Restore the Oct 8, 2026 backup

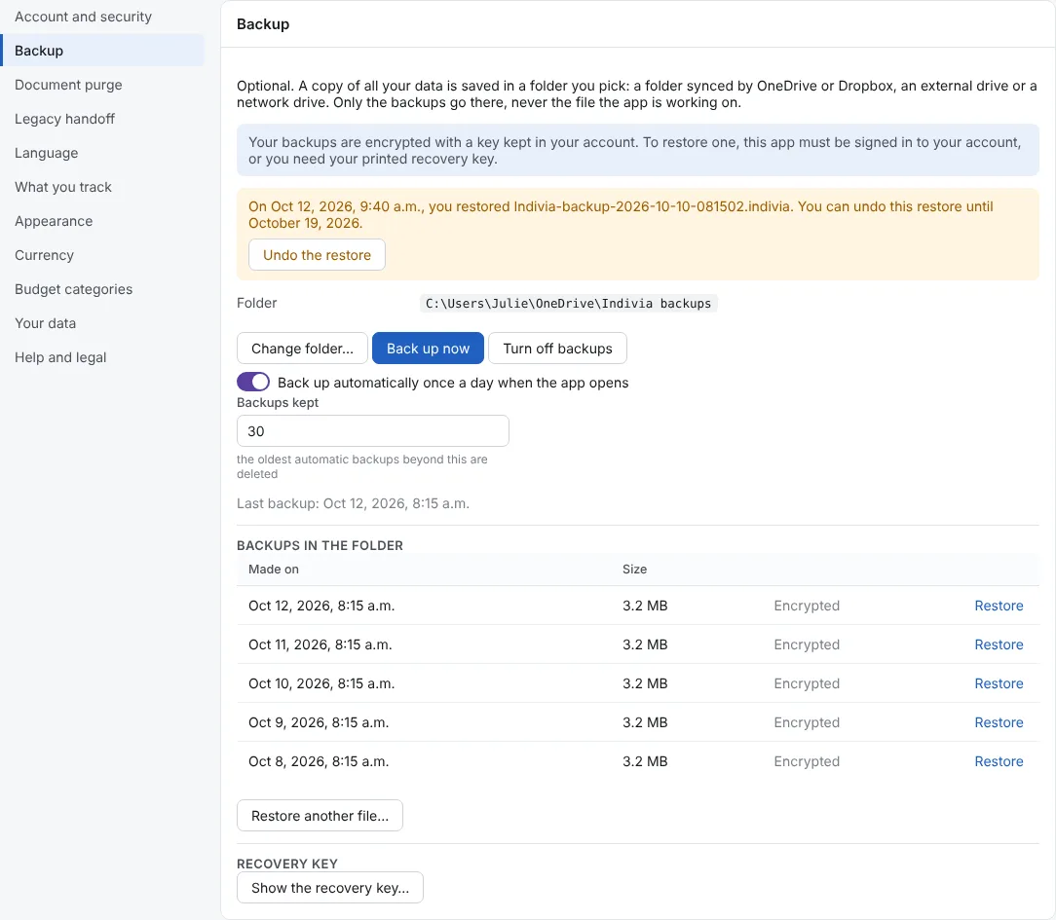(999, 762)
